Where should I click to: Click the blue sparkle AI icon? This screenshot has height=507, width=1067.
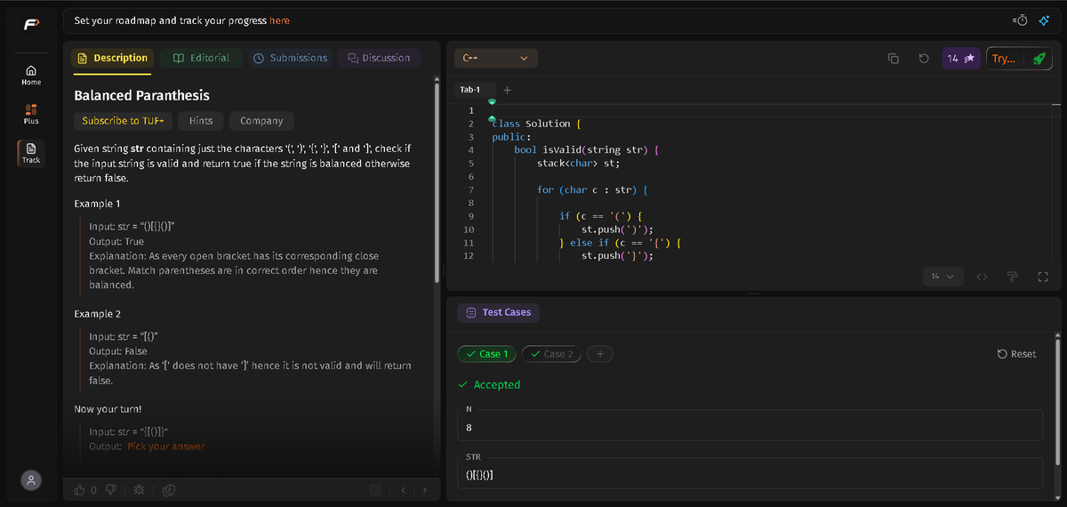click(x=1044, y=20)
